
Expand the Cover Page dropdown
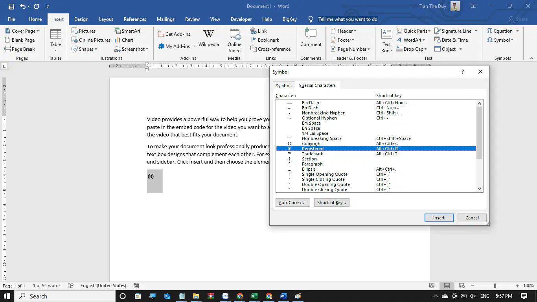22,31
